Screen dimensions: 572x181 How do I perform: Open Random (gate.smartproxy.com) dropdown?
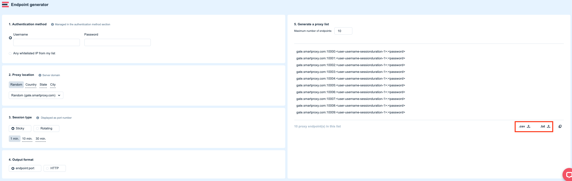36,95
